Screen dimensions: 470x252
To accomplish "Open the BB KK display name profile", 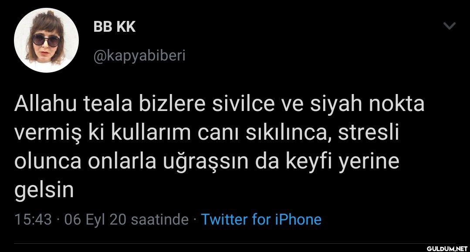I will 114,27.
